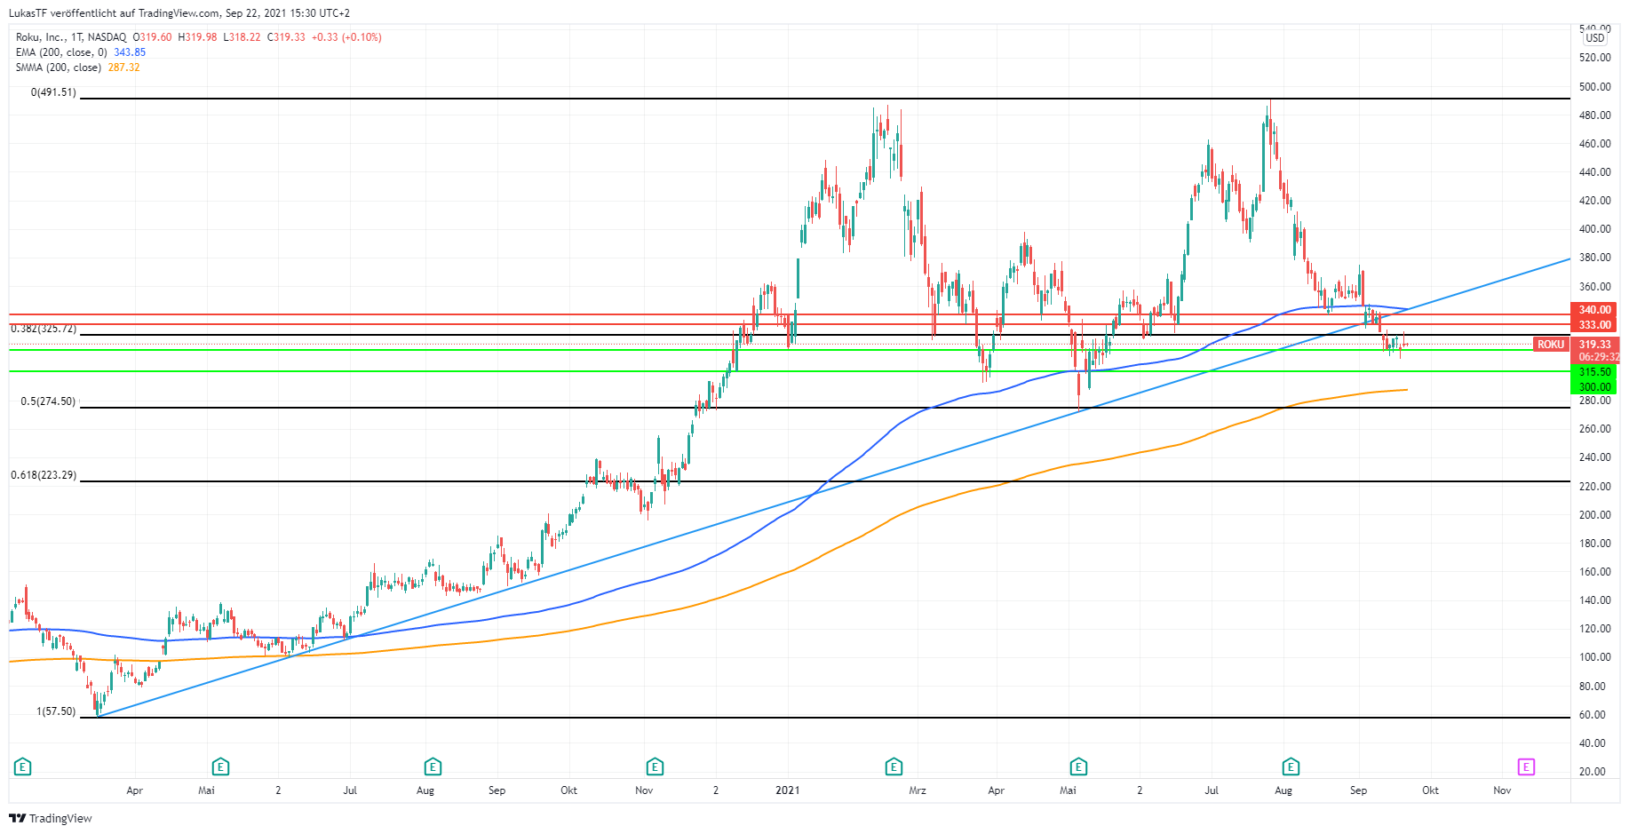The image size is (1629, 834).
Task: Click the earnings marker near Aug 2020
Action: pos(433,766)
